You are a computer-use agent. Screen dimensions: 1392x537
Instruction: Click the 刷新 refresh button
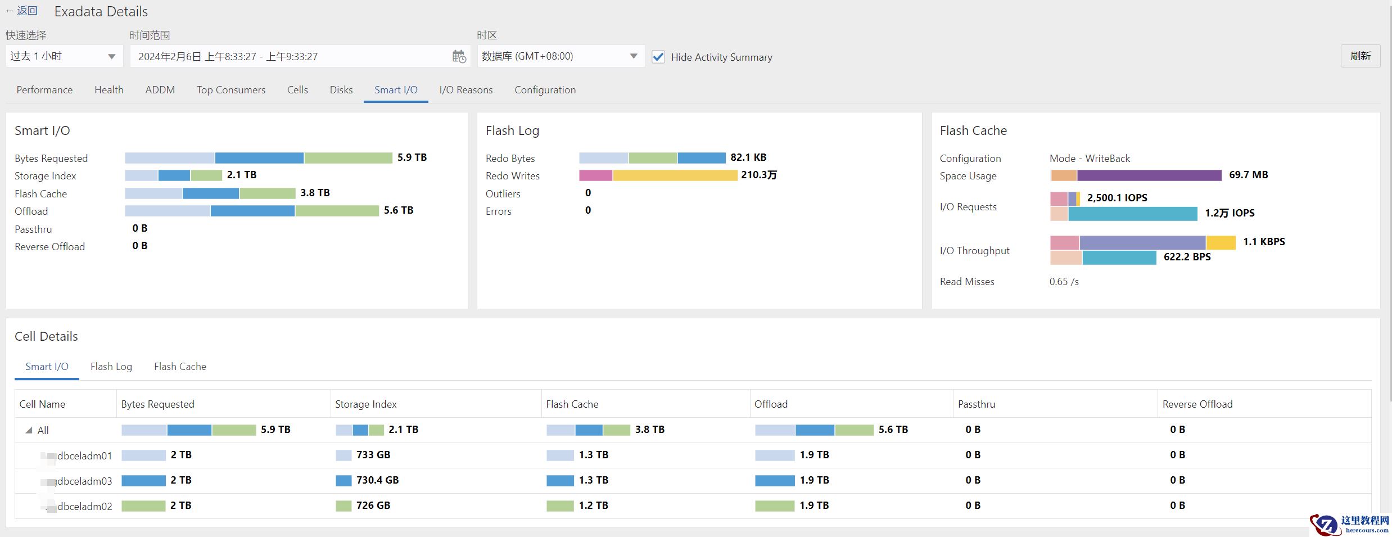click(x=1359, y=56)
